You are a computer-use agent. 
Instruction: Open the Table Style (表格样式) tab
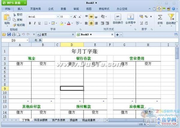104,9
